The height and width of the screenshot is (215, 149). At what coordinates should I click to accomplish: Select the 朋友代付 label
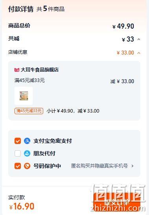tap(44, 153)
